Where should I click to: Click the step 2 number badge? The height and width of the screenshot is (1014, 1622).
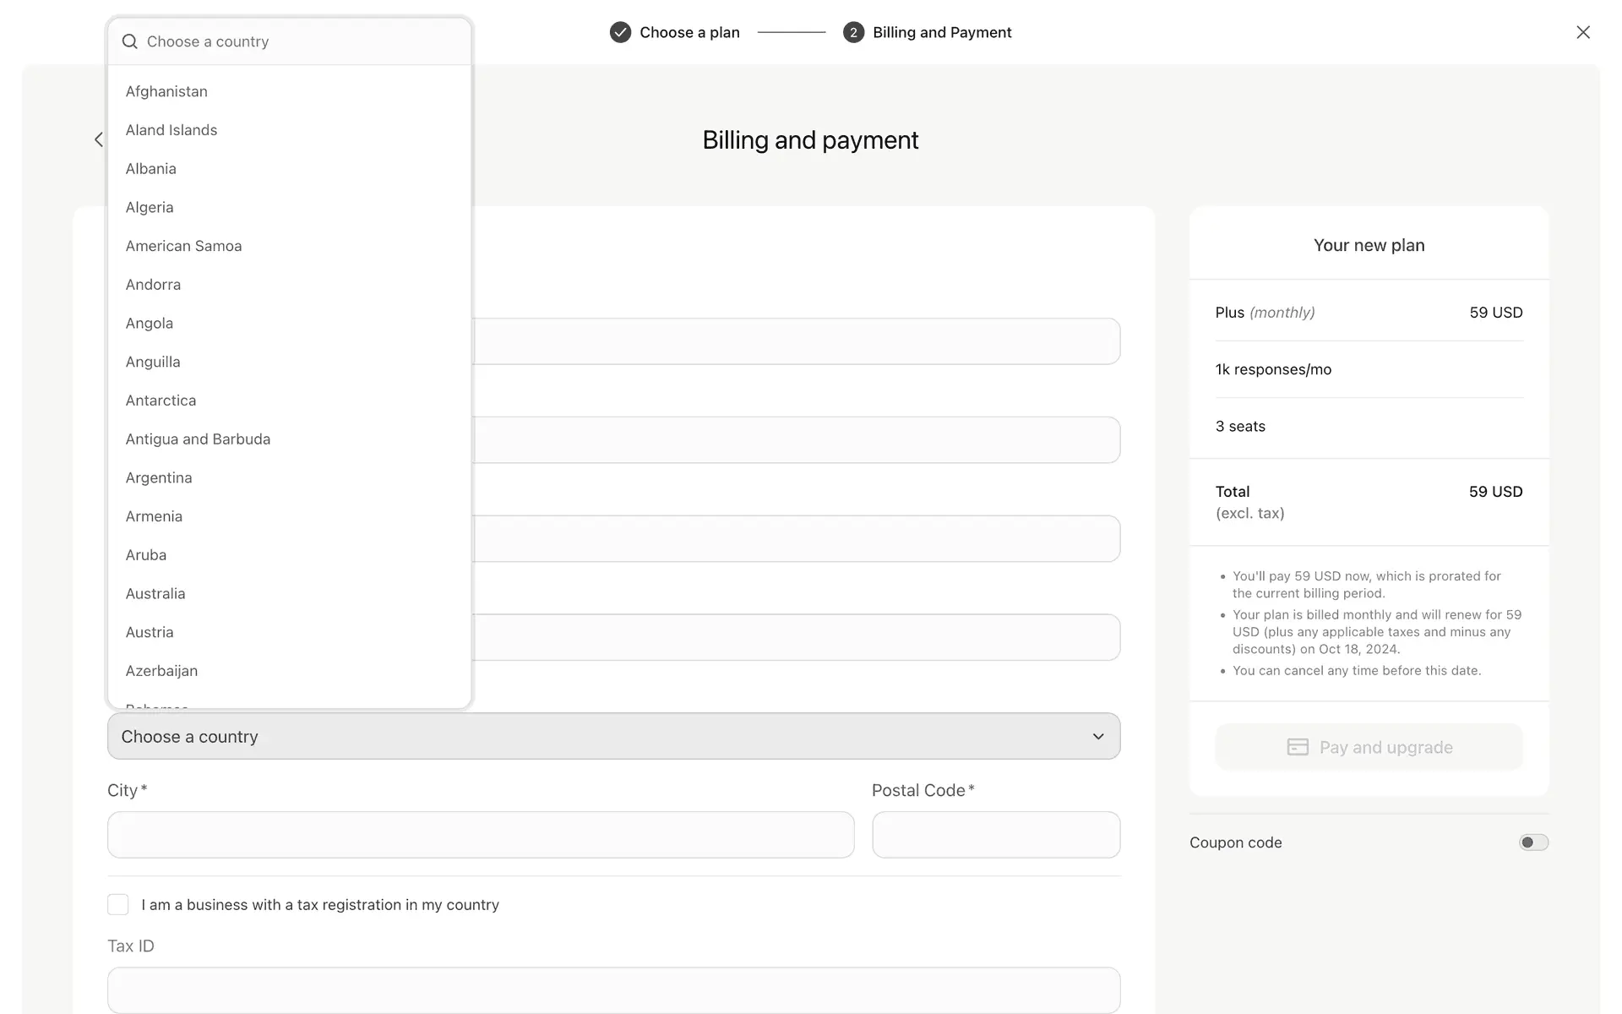point(853,32)
